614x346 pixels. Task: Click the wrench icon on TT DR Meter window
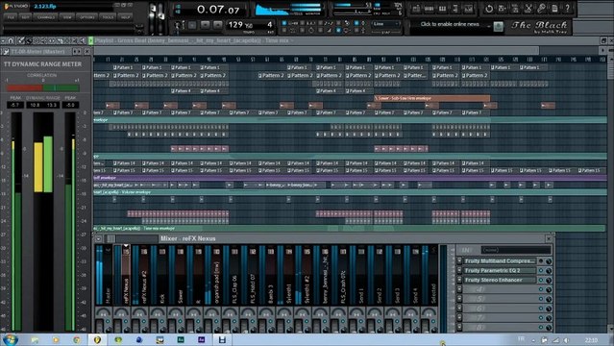coord(6,51)
